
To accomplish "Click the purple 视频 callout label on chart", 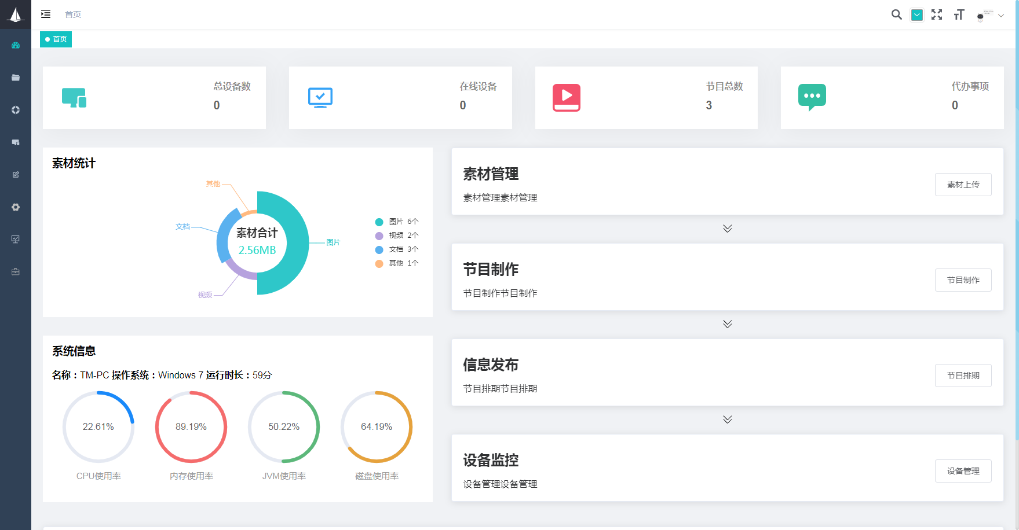I will pyautogui.click(x=205, y=295).
